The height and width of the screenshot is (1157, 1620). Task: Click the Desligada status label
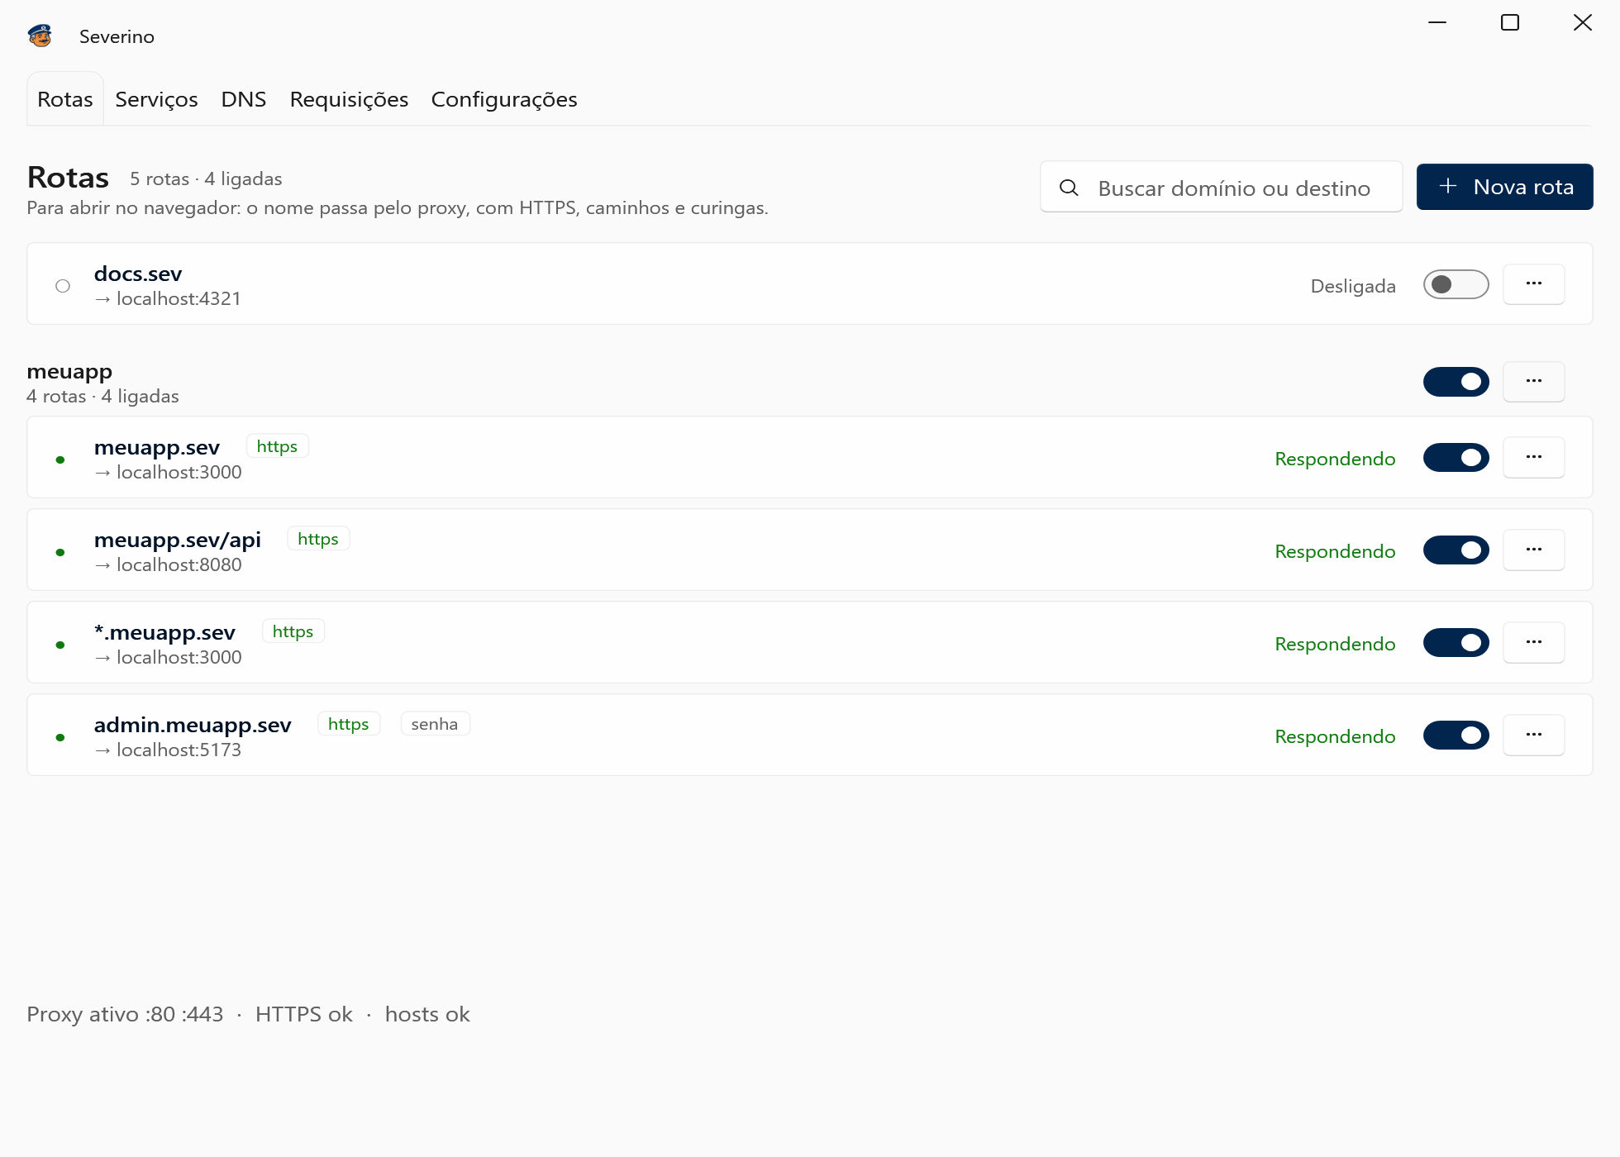[x=1353, y=286]
